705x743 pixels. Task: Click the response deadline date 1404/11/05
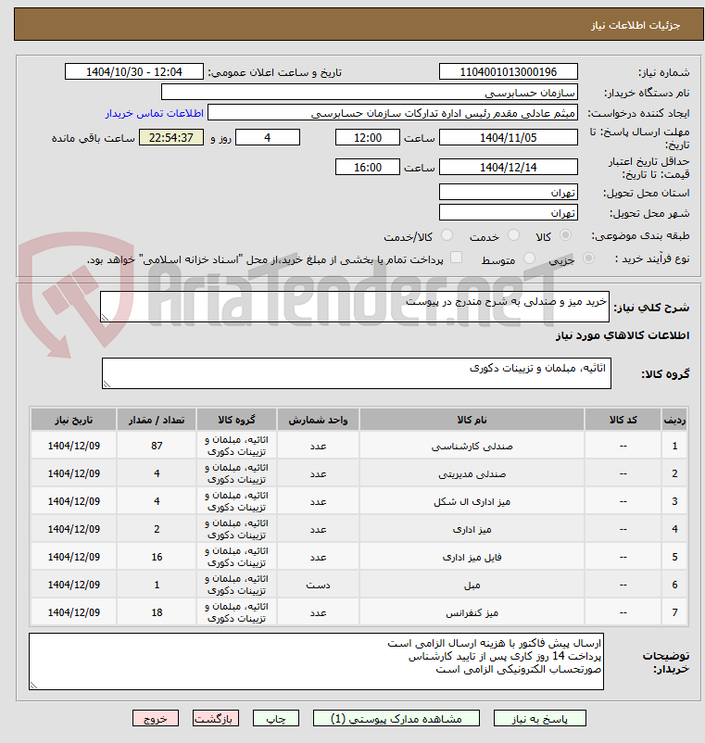(509, 137)
